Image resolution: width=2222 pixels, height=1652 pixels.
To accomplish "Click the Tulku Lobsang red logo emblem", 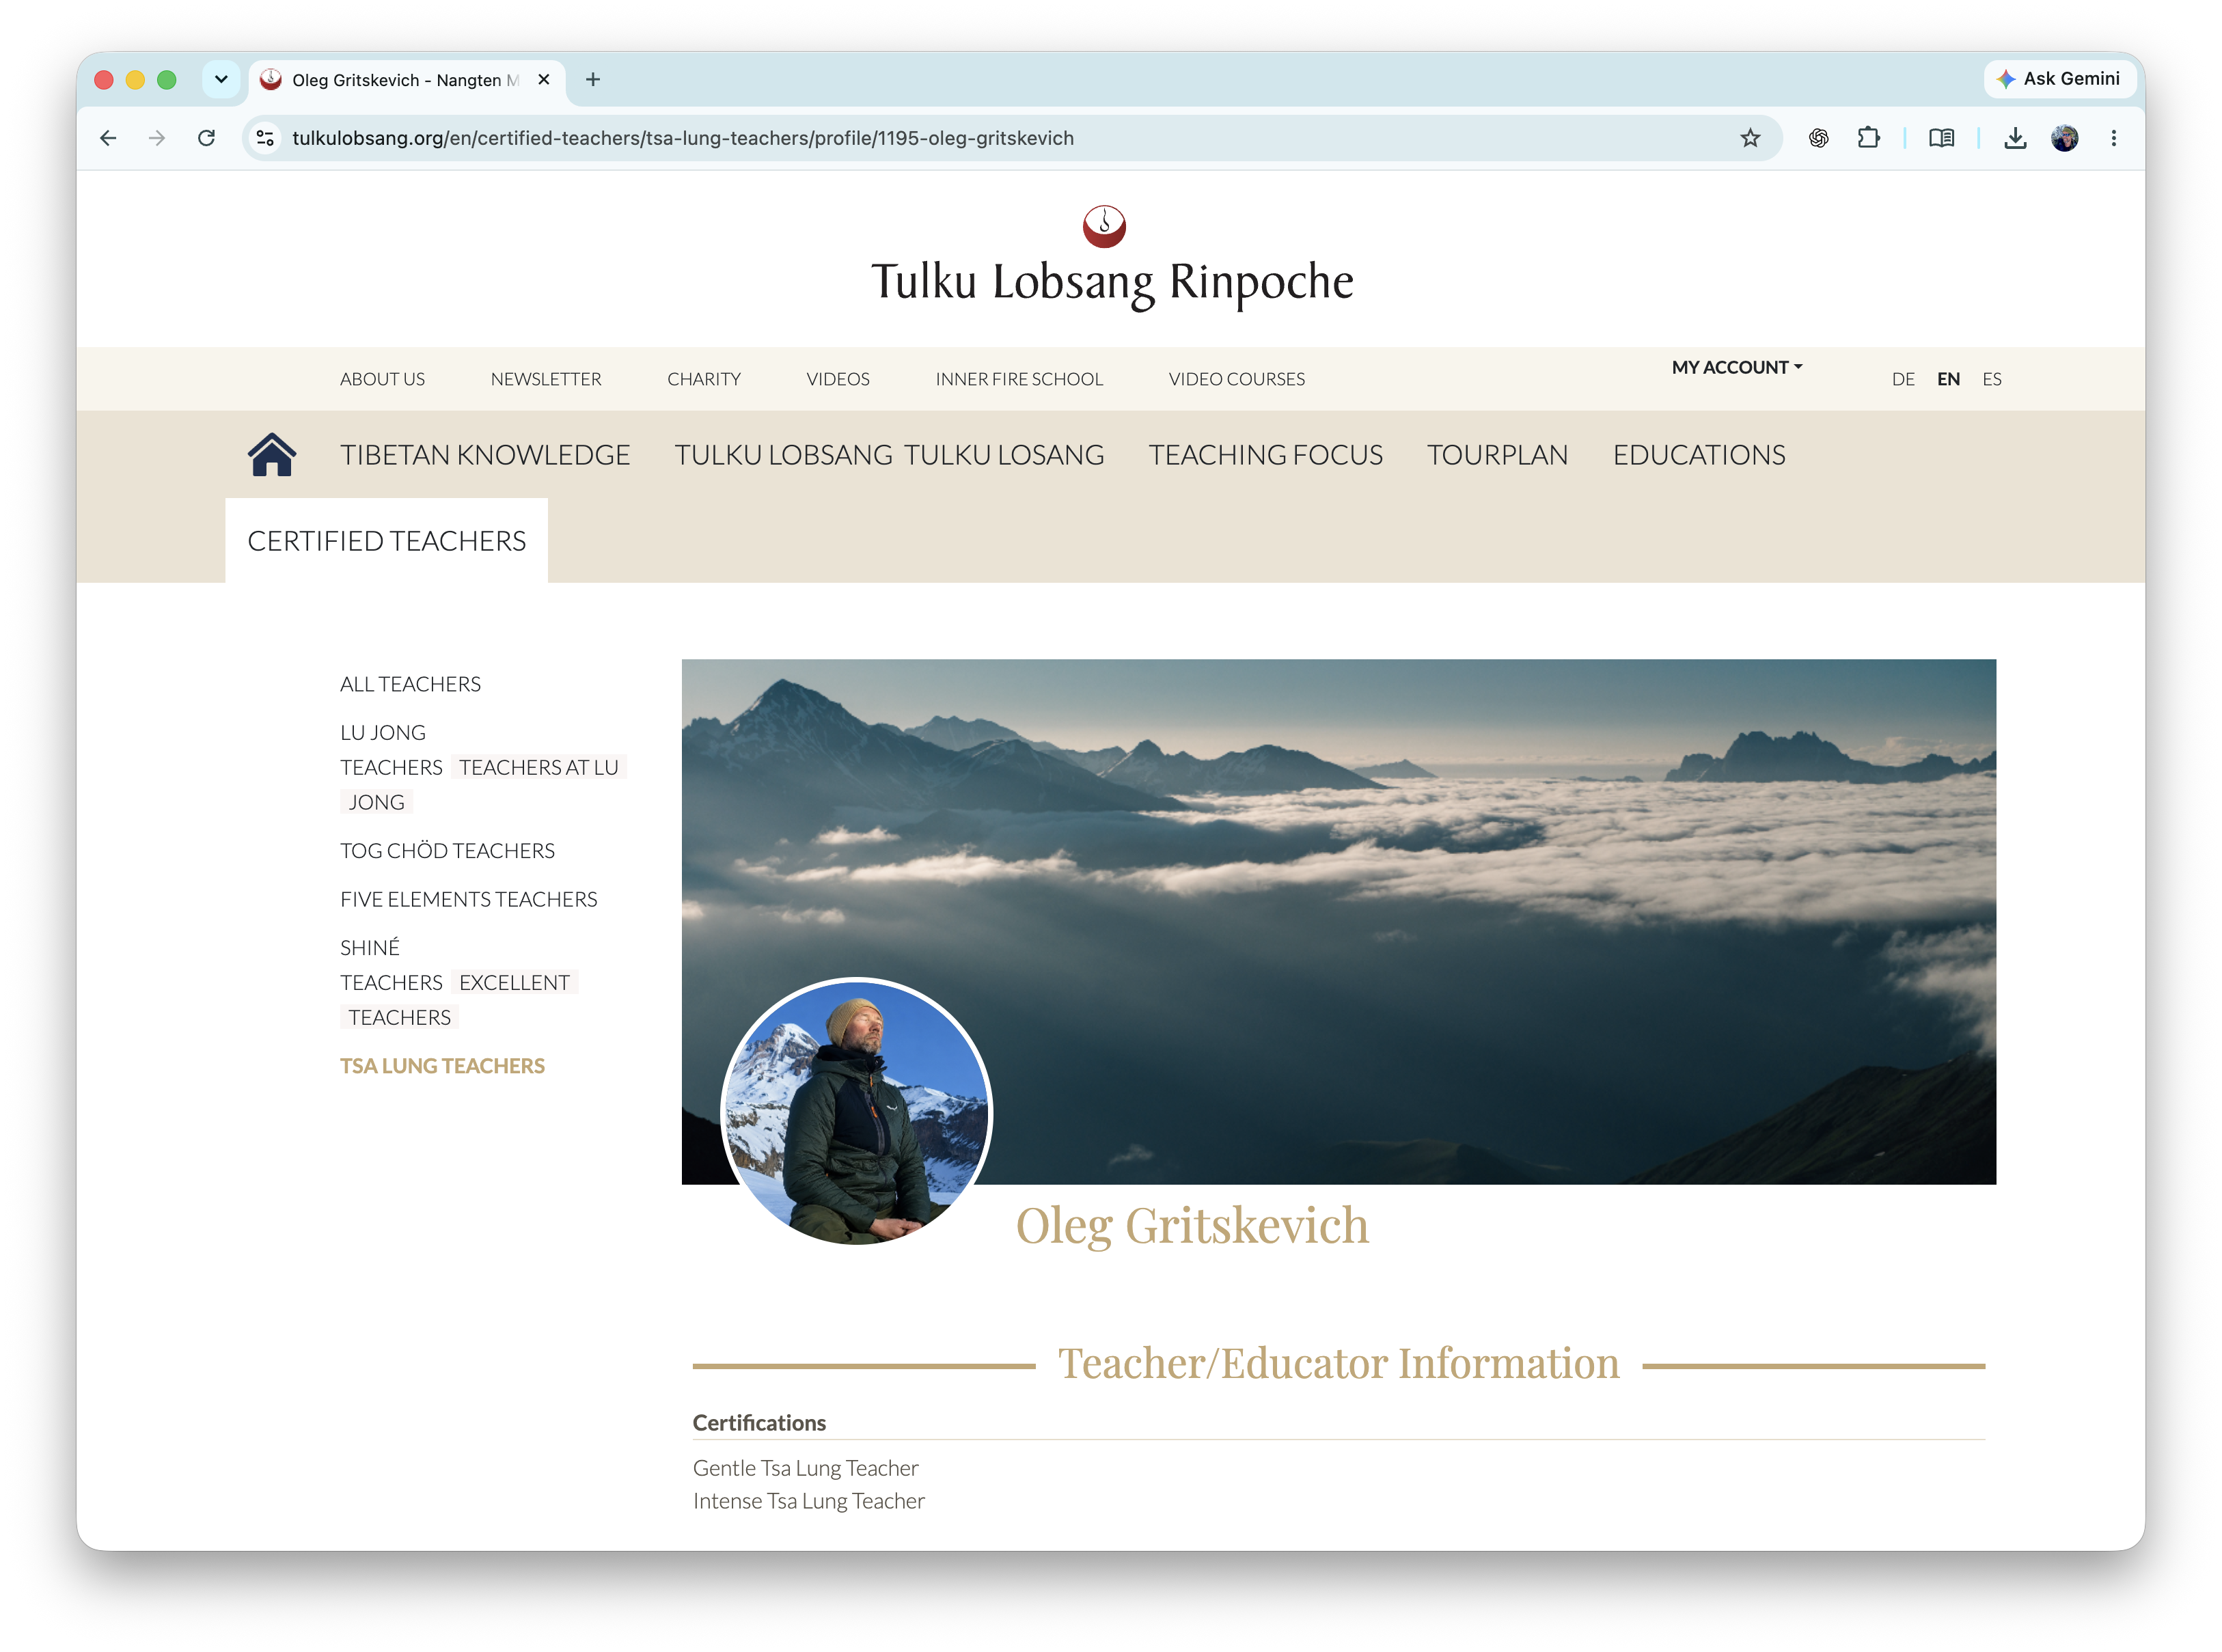I will coord(1104,226).
